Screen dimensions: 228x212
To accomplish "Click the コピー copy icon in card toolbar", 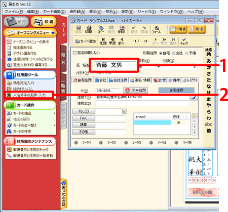I will click(x=101, y=29).
